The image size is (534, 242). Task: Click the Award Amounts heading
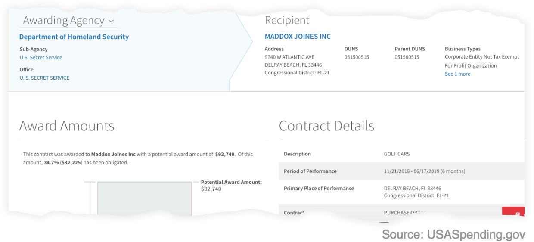(x=67, y=126)
